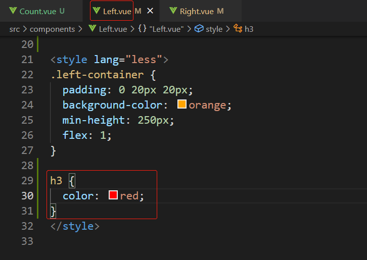Switch to the Right.vue tab
This screenshot has height=260, width=367.
(198, 11)
